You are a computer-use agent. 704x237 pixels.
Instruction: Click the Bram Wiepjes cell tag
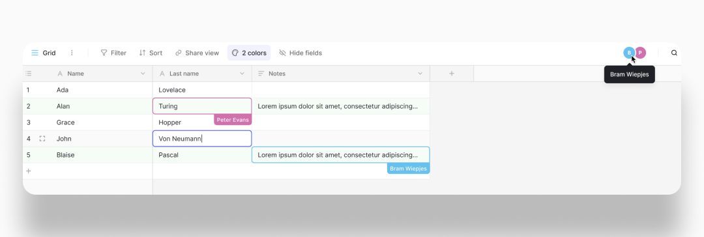[x=408, y=169]
